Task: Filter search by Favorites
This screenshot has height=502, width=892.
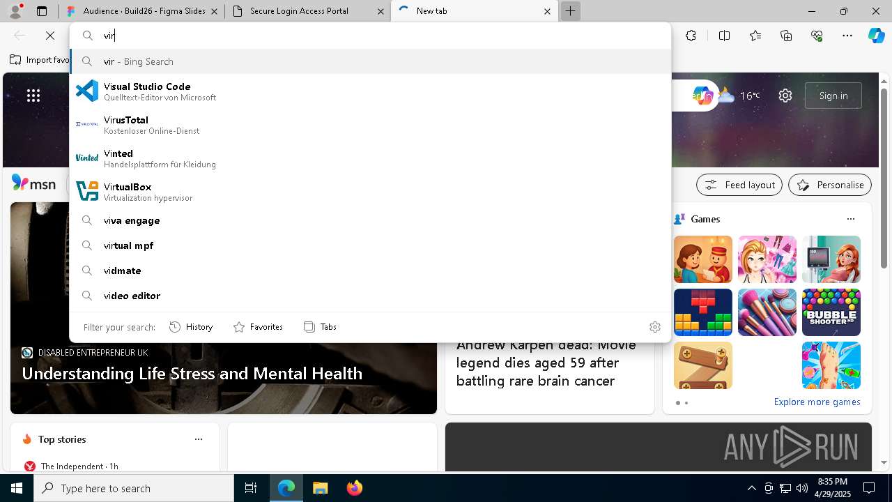Action: coord(258,326)
